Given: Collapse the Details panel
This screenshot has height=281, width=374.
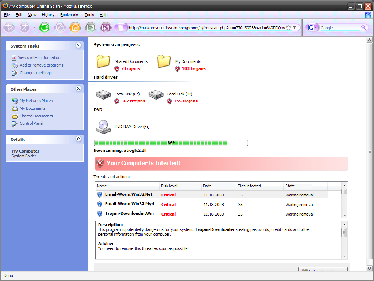Looking at the screenshot, I should pyautogui.click(x=78, y=139).
